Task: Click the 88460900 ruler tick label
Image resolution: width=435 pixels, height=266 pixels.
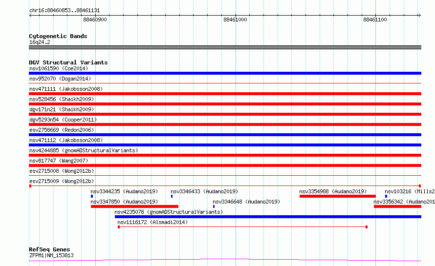Action: click(x=95, y=20)
